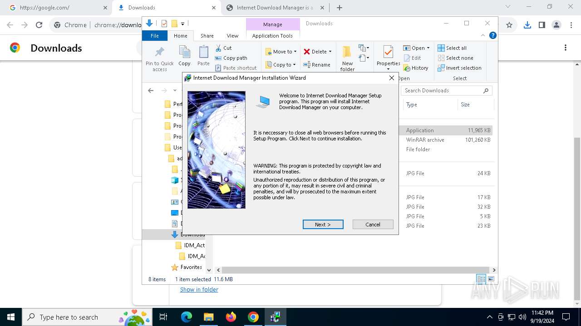Image resolution: width=581 pixels, height=326 pixels.
Task: Click the red Delete icon
Action: pos(307,52)
